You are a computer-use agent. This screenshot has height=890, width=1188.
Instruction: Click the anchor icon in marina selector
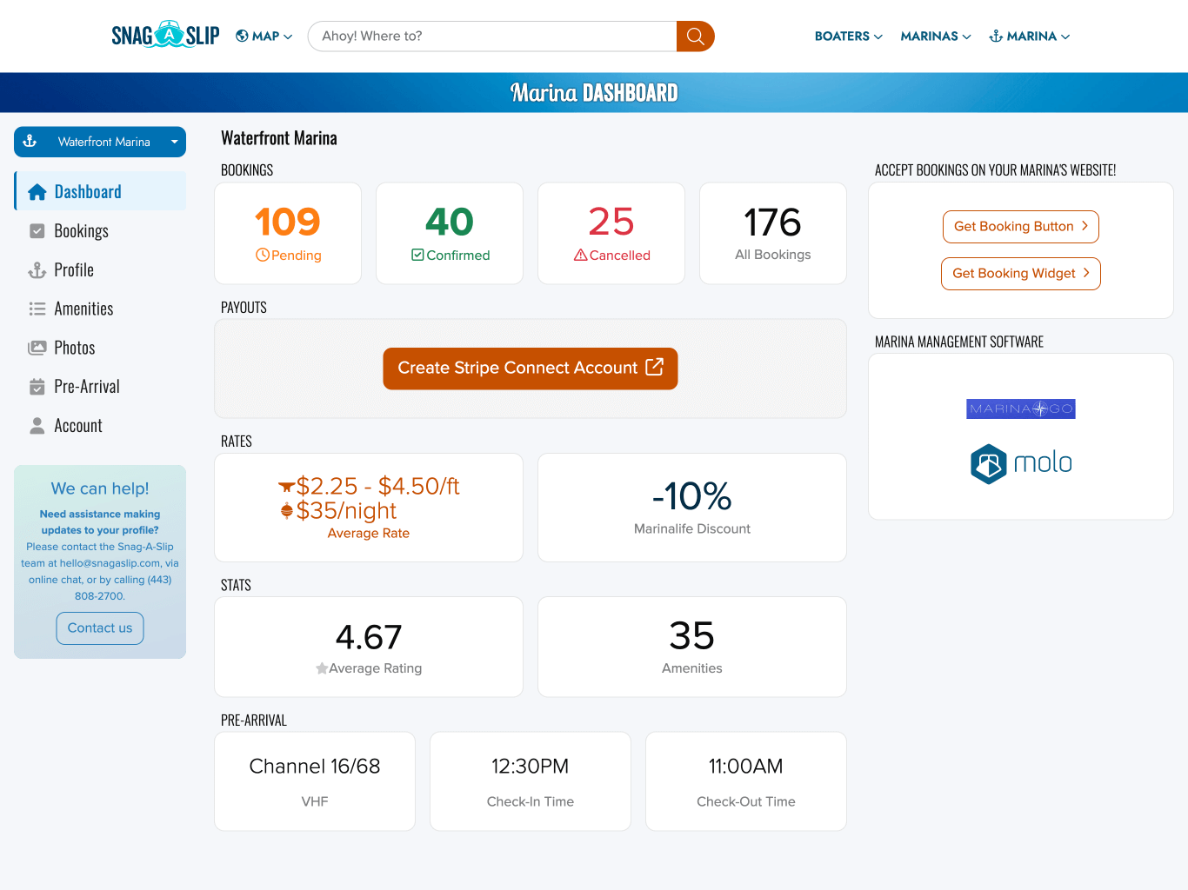pos(30,141)
